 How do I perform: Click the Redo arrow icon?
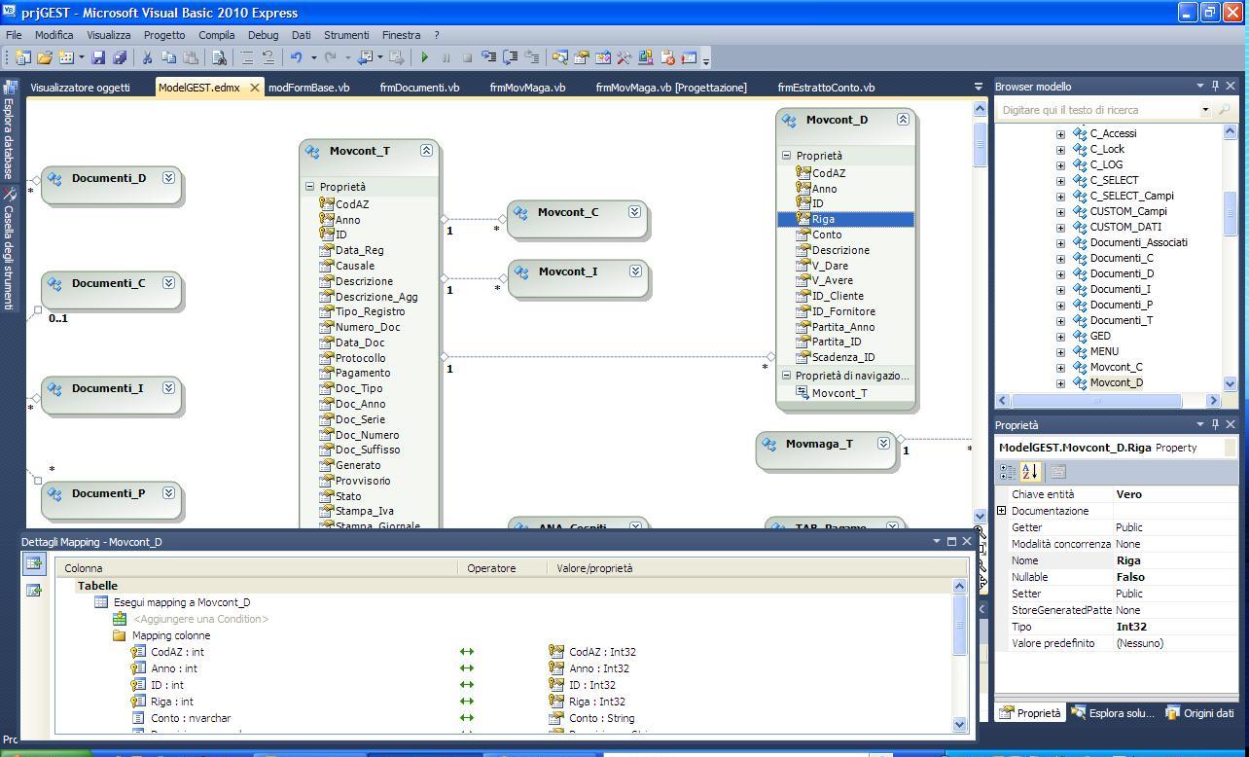click(x=331, y=58)
